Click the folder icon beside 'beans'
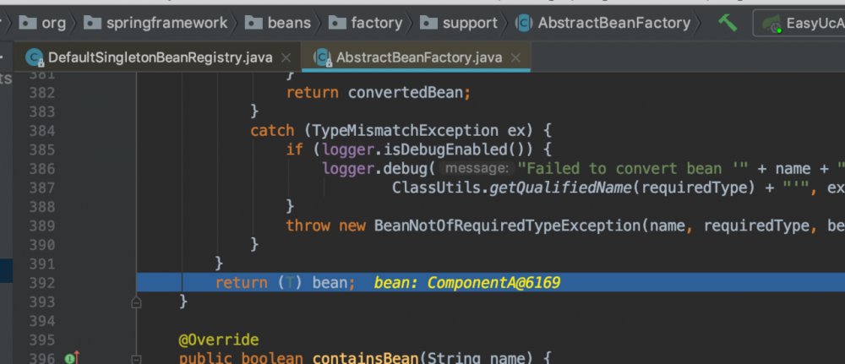Image resolution: width=845 pixels, height=364 pixels. point(253,23)
